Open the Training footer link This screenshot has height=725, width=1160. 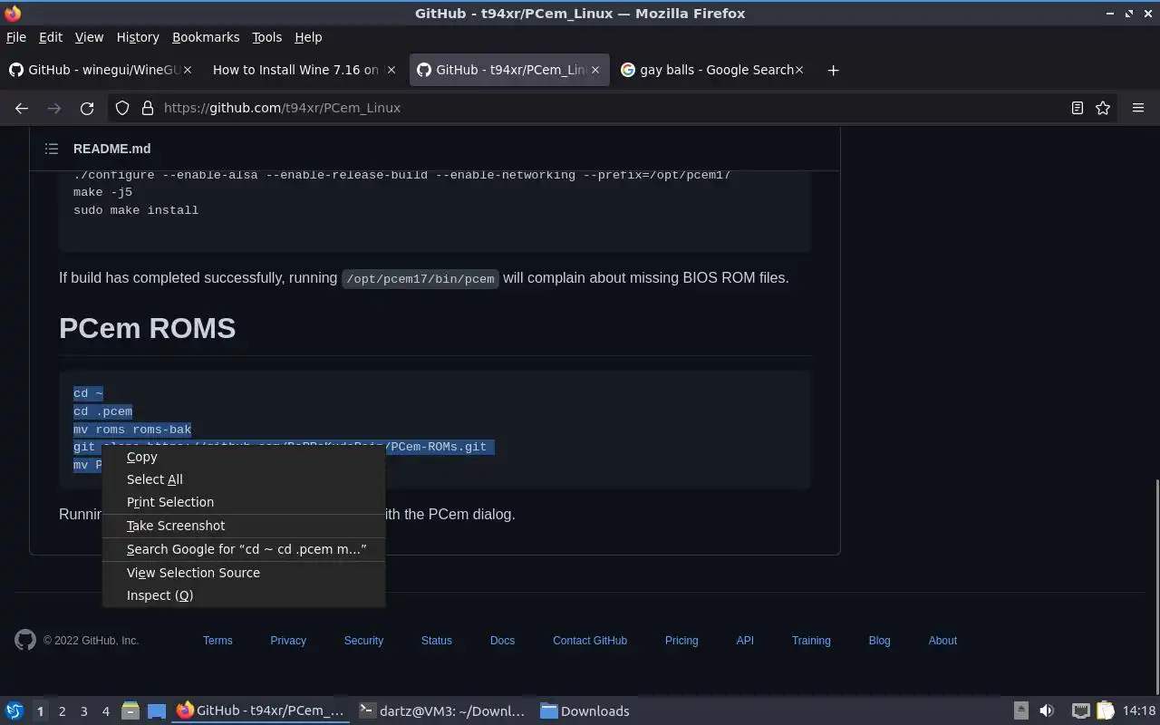pyautogui.click(x=811, y=641)
